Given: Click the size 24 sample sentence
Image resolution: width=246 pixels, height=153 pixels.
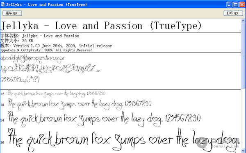Looking at the screenshot, I should point(104,119).
